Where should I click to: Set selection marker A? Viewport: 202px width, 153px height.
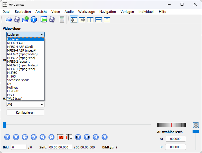60,137
